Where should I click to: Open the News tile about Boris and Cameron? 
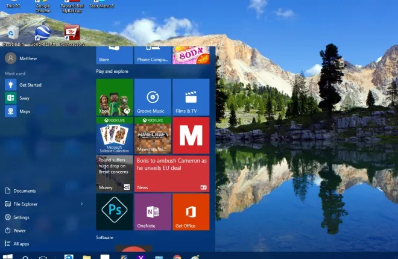(172, 173)
